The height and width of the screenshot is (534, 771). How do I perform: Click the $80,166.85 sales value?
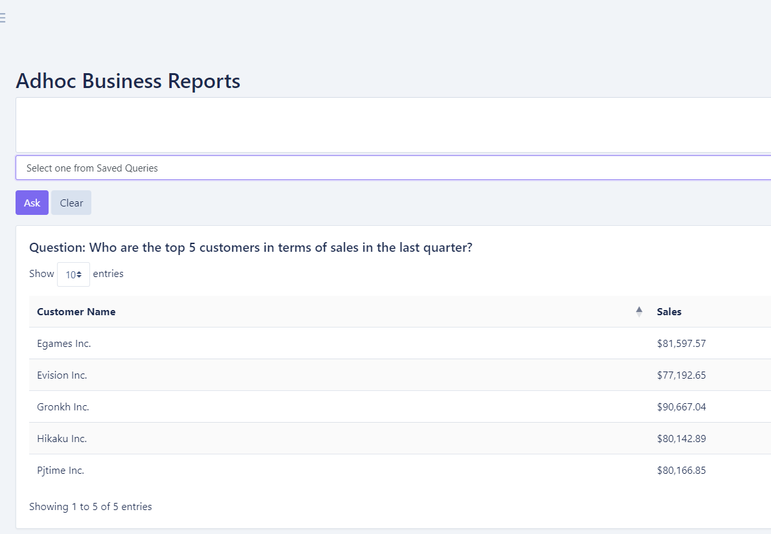681,471
